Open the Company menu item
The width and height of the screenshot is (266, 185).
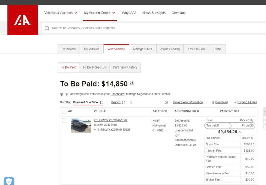178,13
